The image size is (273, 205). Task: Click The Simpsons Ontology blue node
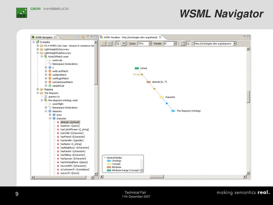(173, 111)
